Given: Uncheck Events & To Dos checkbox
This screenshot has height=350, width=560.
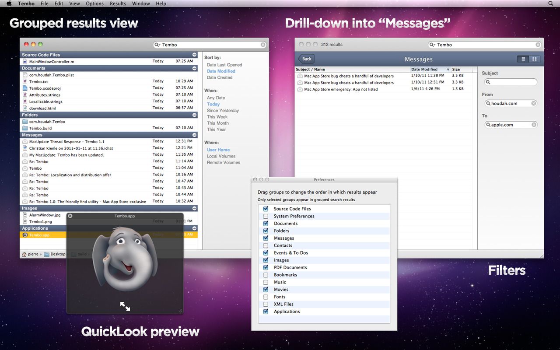Looking at the screenshot, I should [266, 253].
